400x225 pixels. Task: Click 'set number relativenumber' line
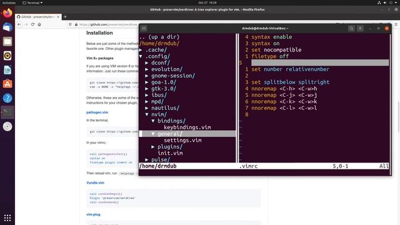pos(290,69)
